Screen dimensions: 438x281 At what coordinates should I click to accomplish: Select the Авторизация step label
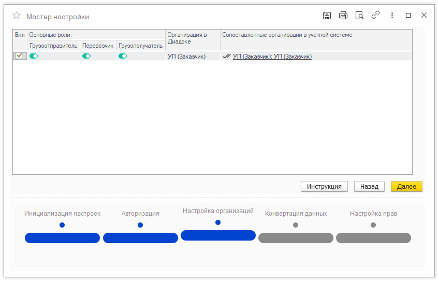pyautogui.click(x=140, y=214)
